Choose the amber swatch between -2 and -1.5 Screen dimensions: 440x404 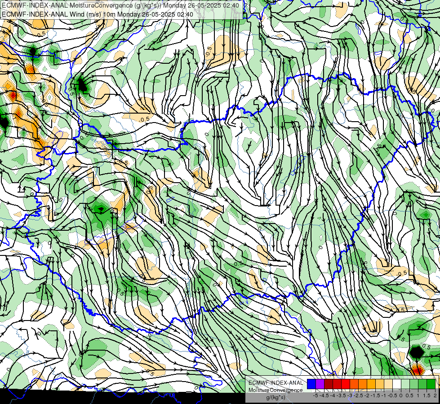371,384
